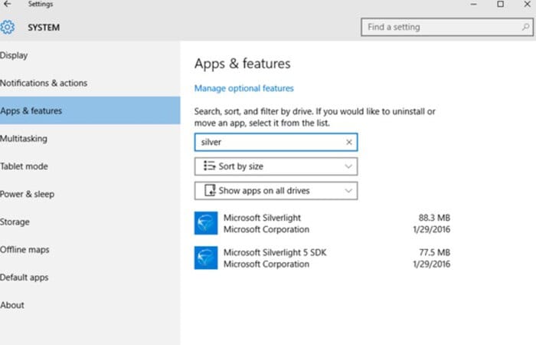Click the sort list icon beside Sort by size
The image size is (536, 345).
point(209,166)
